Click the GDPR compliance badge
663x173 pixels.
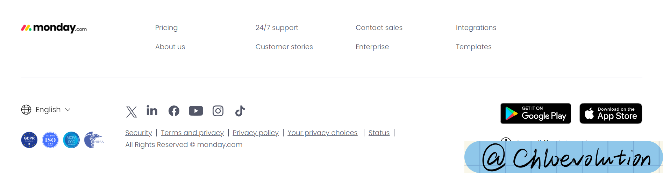(x=29, y=140)
